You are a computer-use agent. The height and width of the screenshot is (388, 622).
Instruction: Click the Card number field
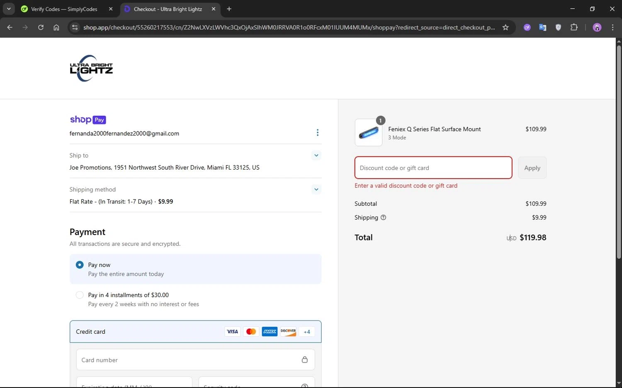click(x=195, y=360)
